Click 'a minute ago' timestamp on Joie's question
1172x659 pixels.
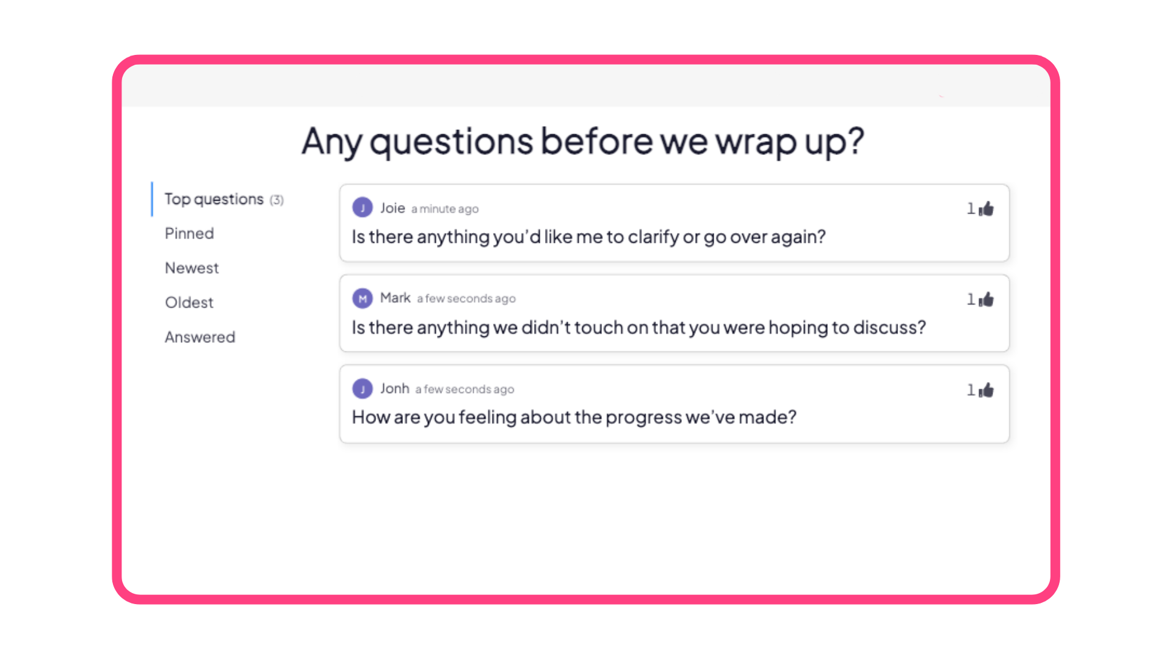[x=445, y=209]
